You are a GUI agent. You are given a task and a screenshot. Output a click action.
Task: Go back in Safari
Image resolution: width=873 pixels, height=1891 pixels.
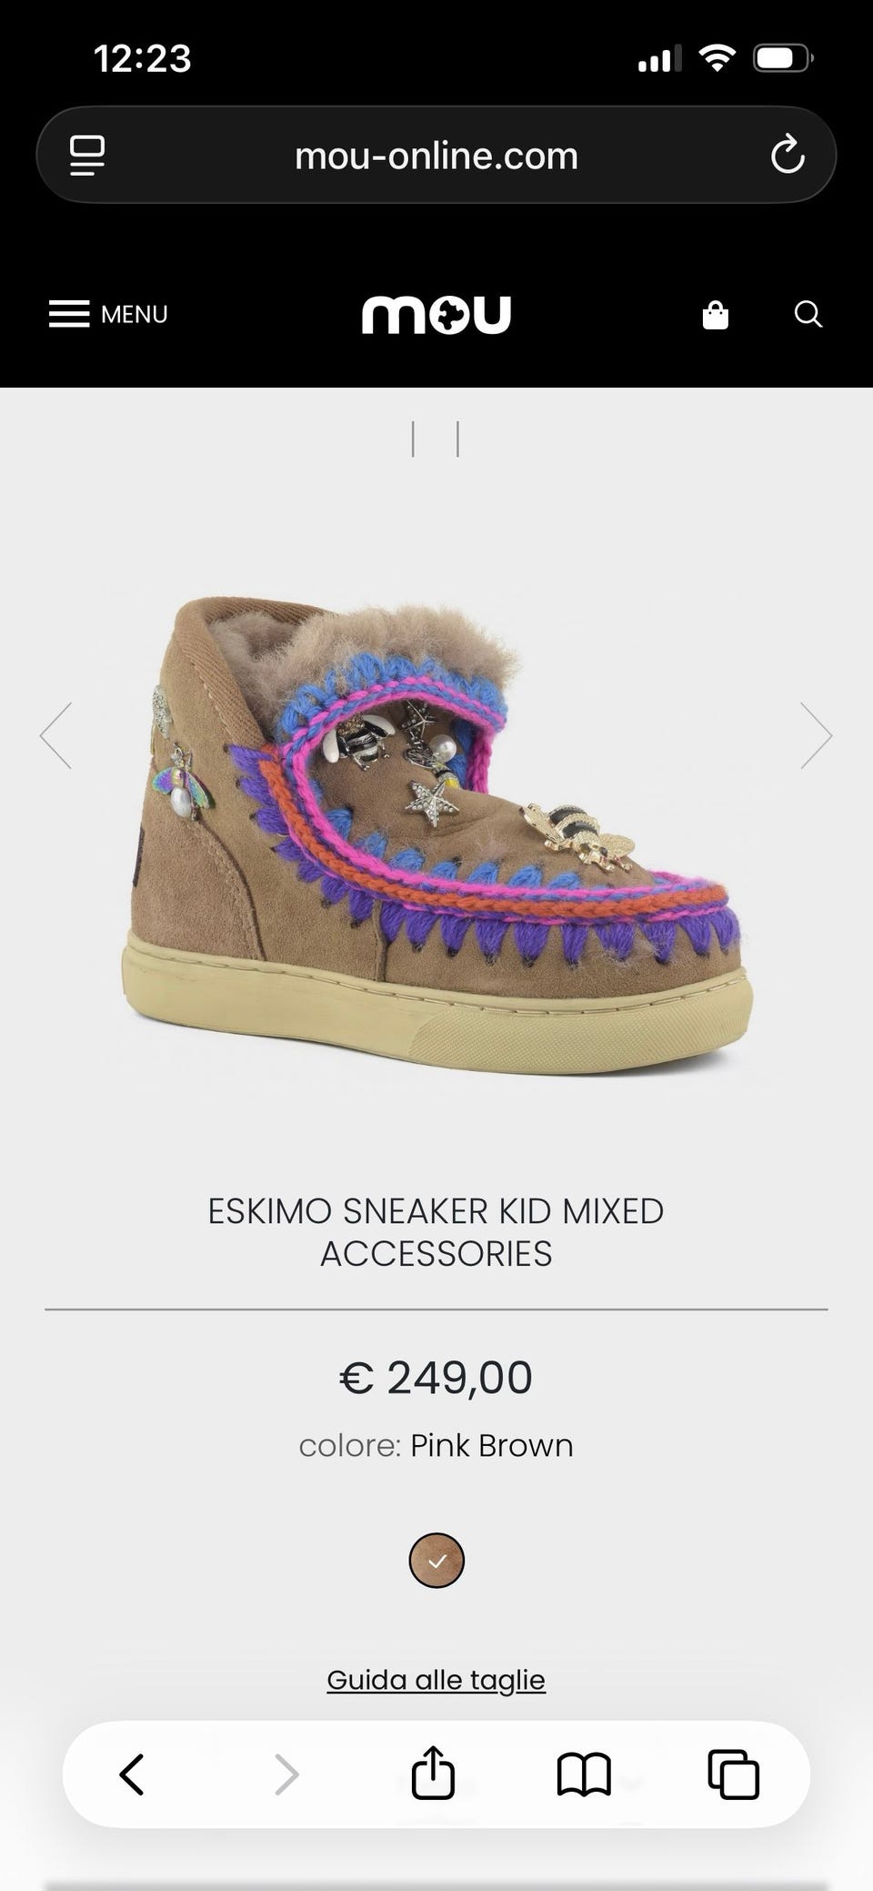(x=133, y=1775)
